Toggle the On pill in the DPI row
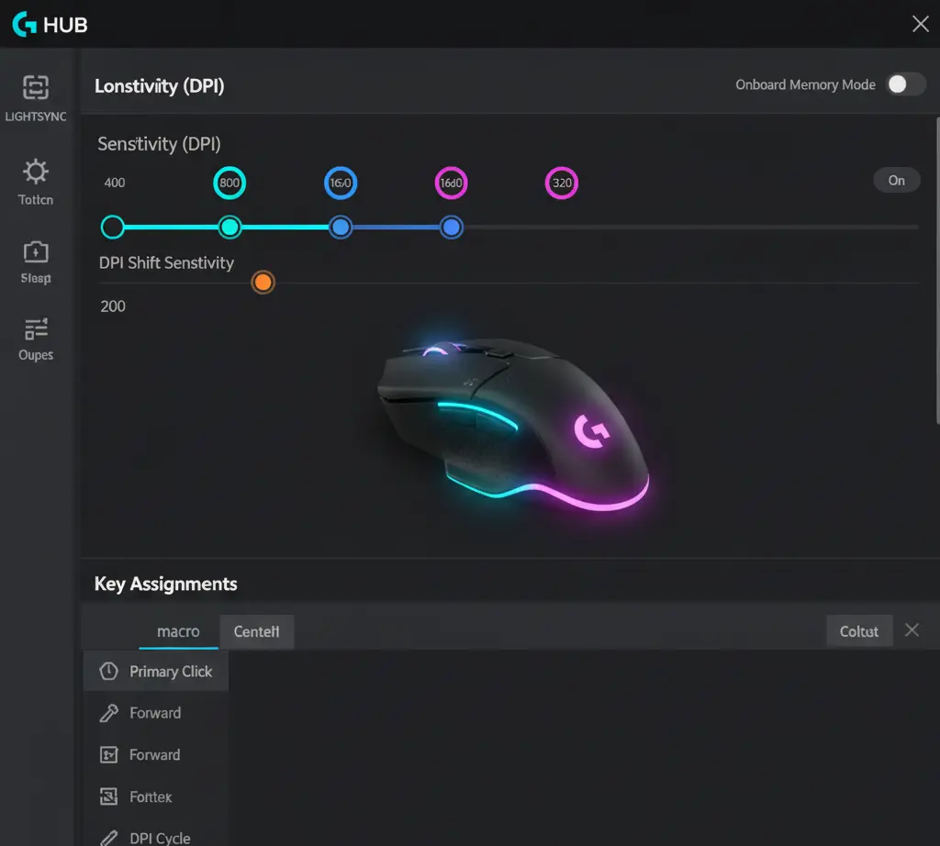 (x=896, y=181)
